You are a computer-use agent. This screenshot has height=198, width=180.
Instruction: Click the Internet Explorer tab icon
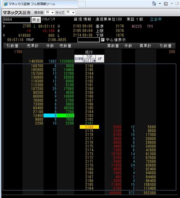[6, 4]
